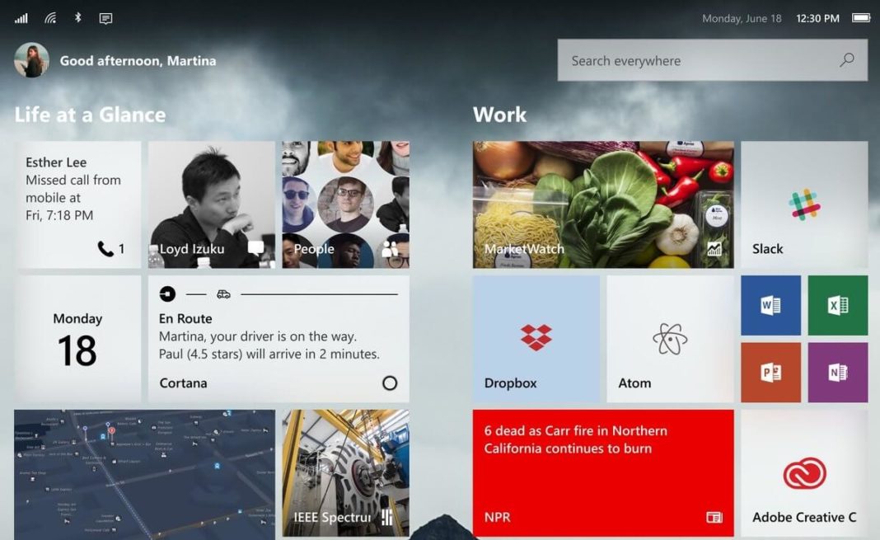Image resolution: width=880 pixels, height=540 pixels.
Task: Open the NPR story about the Carr fire
Action: [601, 472]
